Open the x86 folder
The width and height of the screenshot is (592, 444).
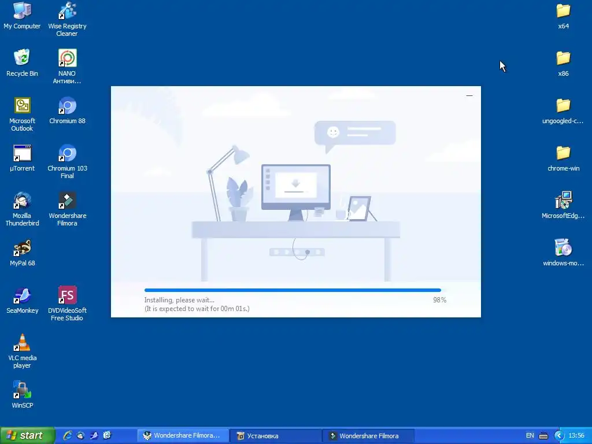563,62
